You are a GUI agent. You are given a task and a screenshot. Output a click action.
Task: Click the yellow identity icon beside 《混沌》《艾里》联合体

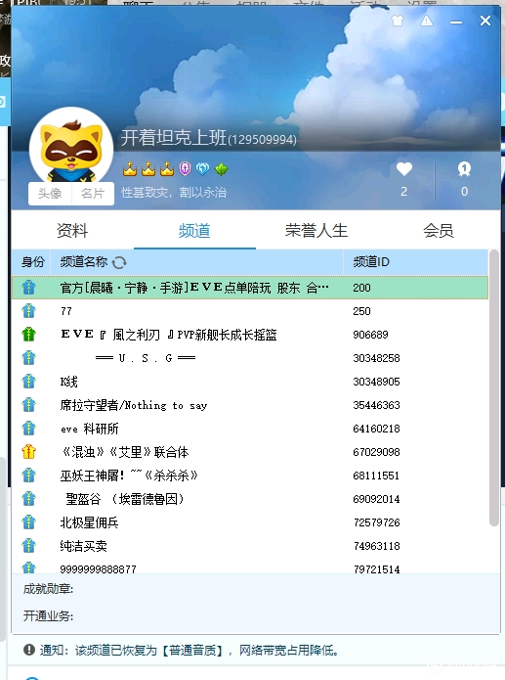pyautogui.click(x=28, y=452)
